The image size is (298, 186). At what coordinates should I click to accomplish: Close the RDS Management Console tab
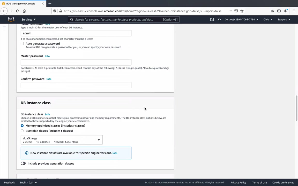point(43,3)
